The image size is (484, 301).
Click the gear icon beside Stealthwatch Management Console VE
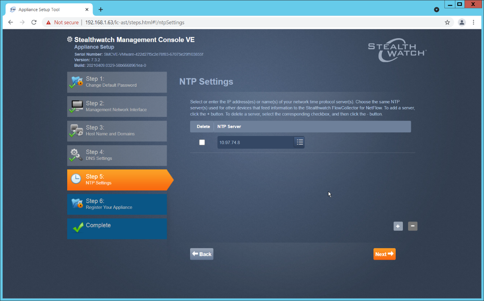[70, 39]
